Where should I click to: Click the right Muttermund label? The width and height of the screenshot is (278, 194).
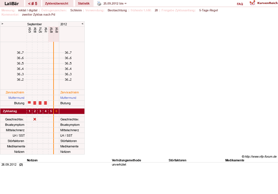pos(68,98)
